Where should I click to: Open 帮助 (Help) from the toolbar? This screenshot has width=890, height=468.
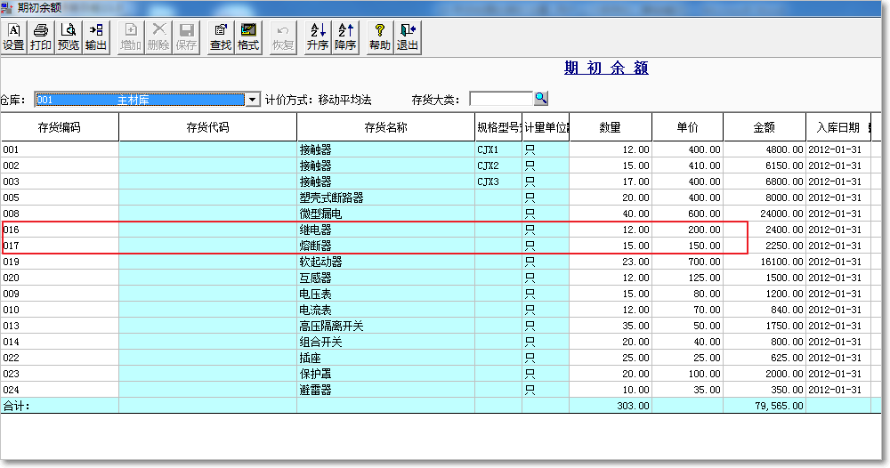pos(380,36)
